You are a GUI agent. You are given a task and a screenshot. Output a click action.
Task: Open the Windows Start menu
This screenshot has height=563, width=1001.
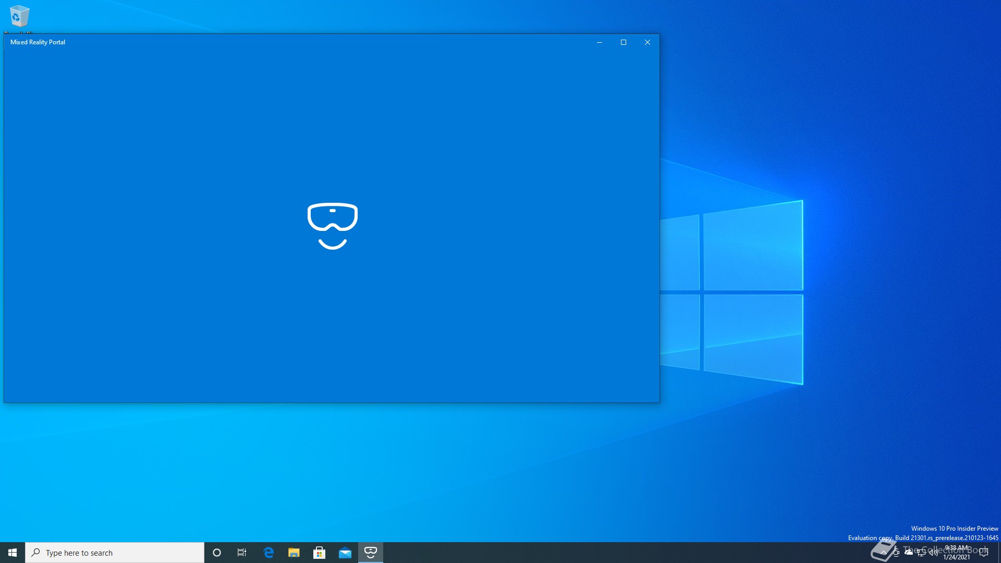pos(13,553)
